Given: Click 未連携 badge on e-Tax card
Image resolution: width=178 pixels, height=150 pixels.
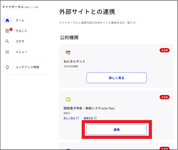Looking at the screenshot, I should [x=165, y=97].
